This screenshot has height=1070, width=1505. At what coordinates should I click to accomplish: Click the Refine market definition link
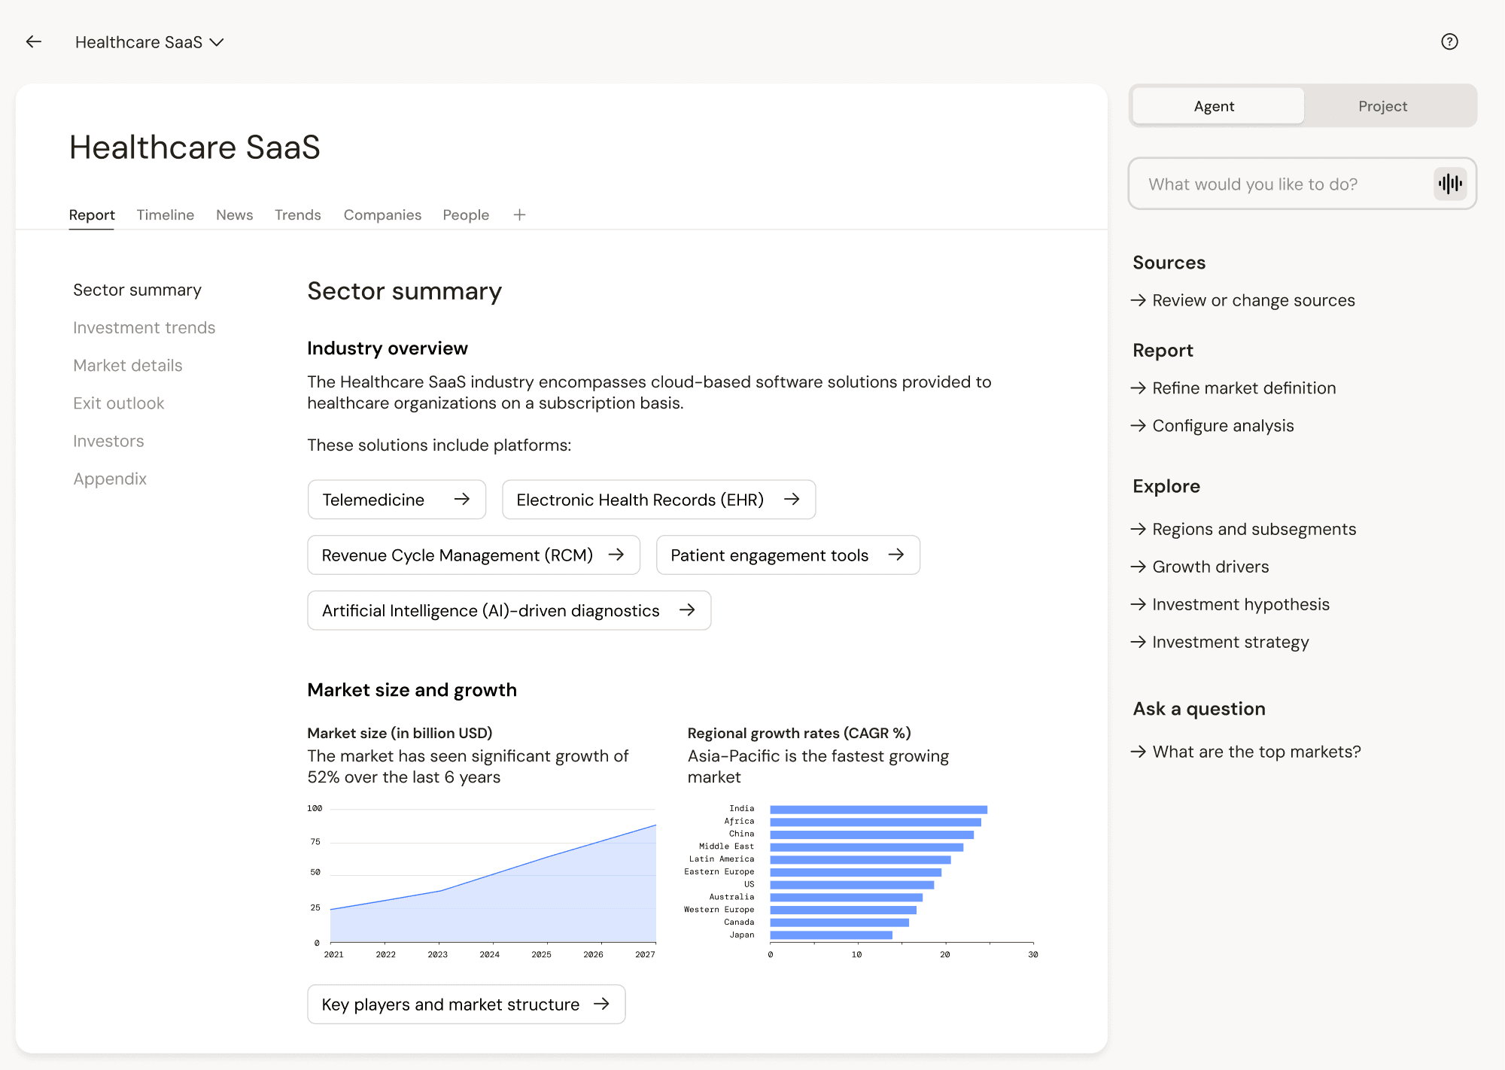point(1244,388)
